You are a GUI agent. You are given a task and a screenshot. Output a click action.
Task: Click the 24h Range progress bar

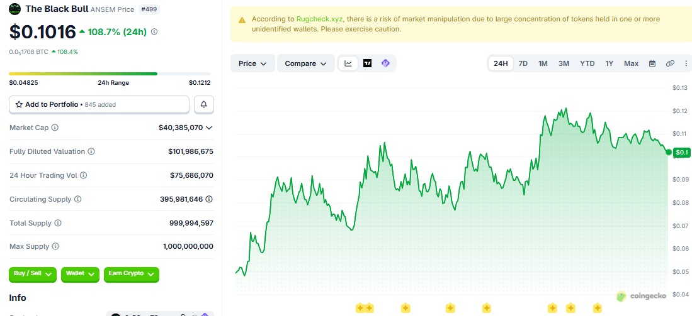[110, 74]
